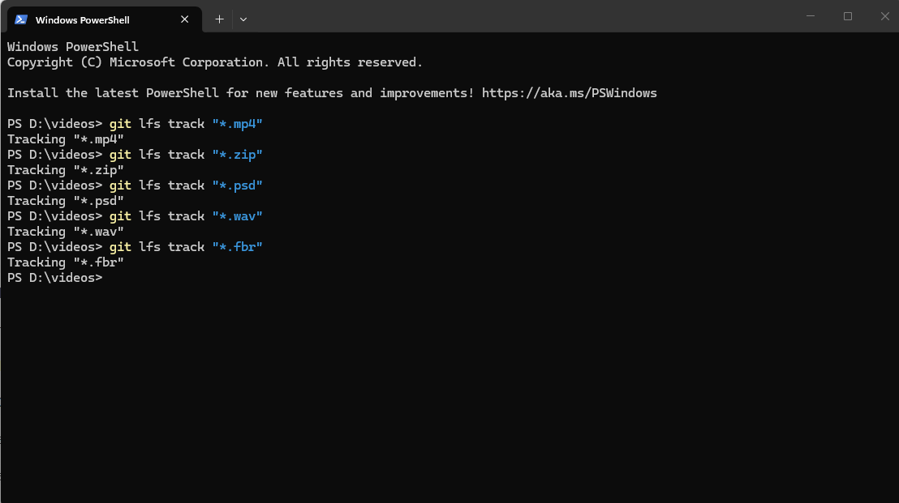Click the PowerShell icon on the tab
899x503 pixels.
pyautogui.click(x=21, y=19)
